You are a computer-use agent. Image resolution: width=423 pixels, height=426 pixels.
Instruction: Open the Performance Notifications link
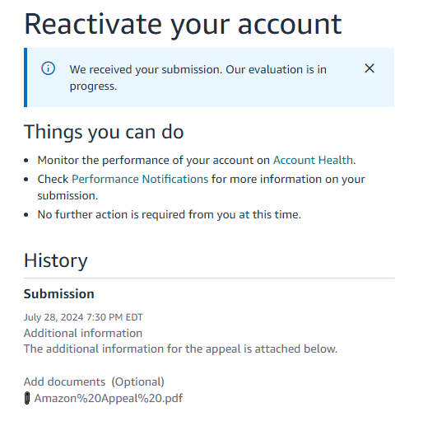[x=140, y=179]
